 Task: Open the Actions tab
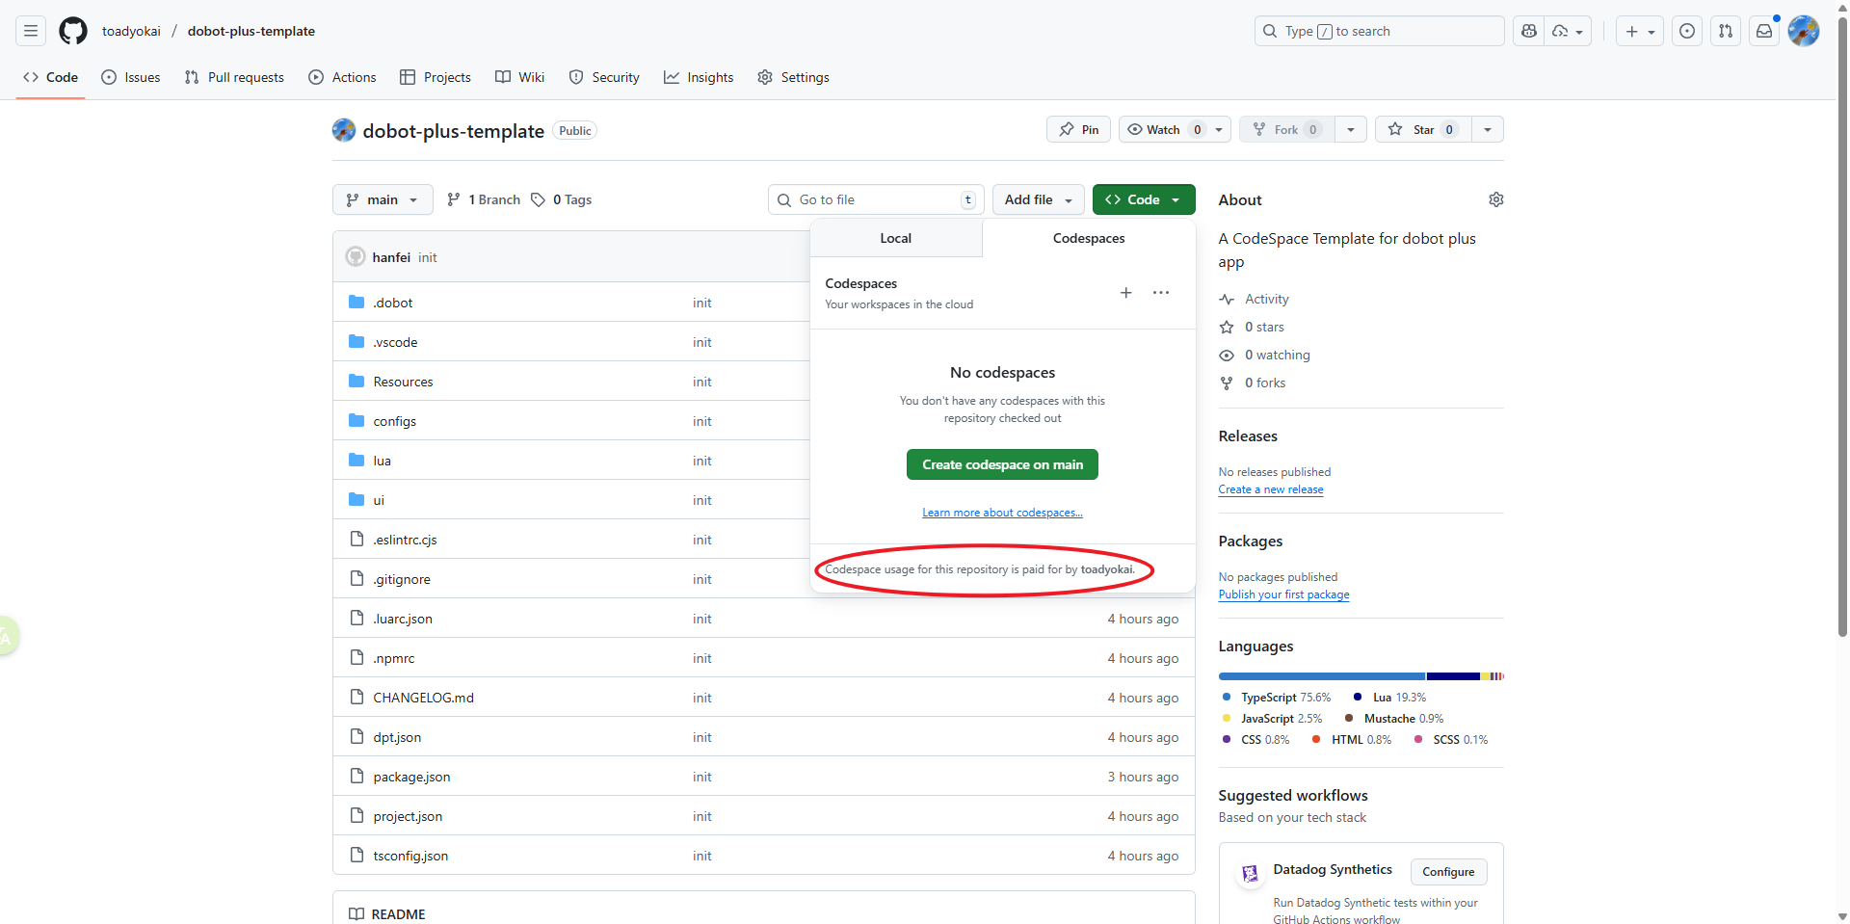(x=342, y=77)
